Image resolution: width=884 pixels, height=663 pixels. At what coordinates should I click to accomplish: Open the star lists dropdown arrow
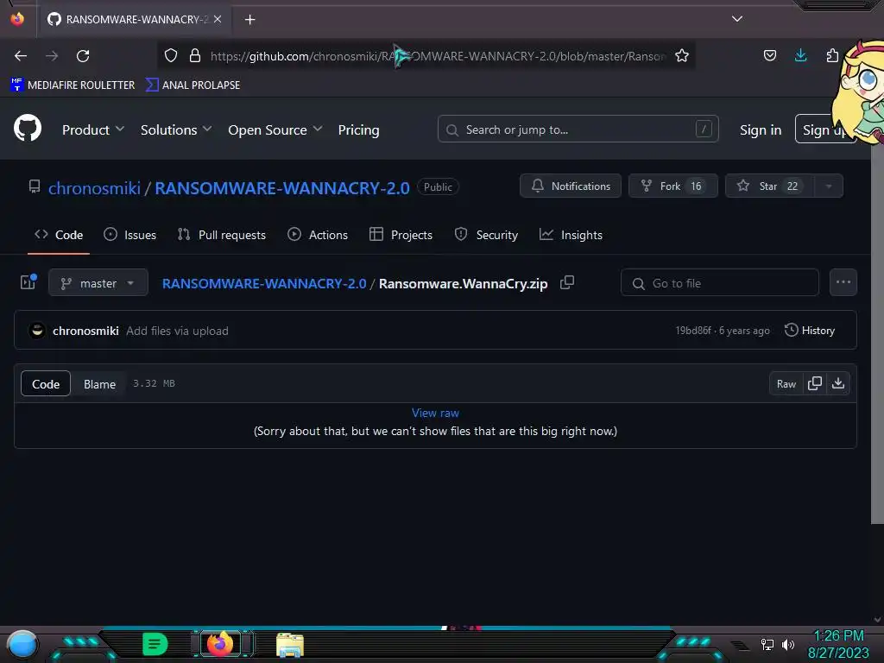829,186
